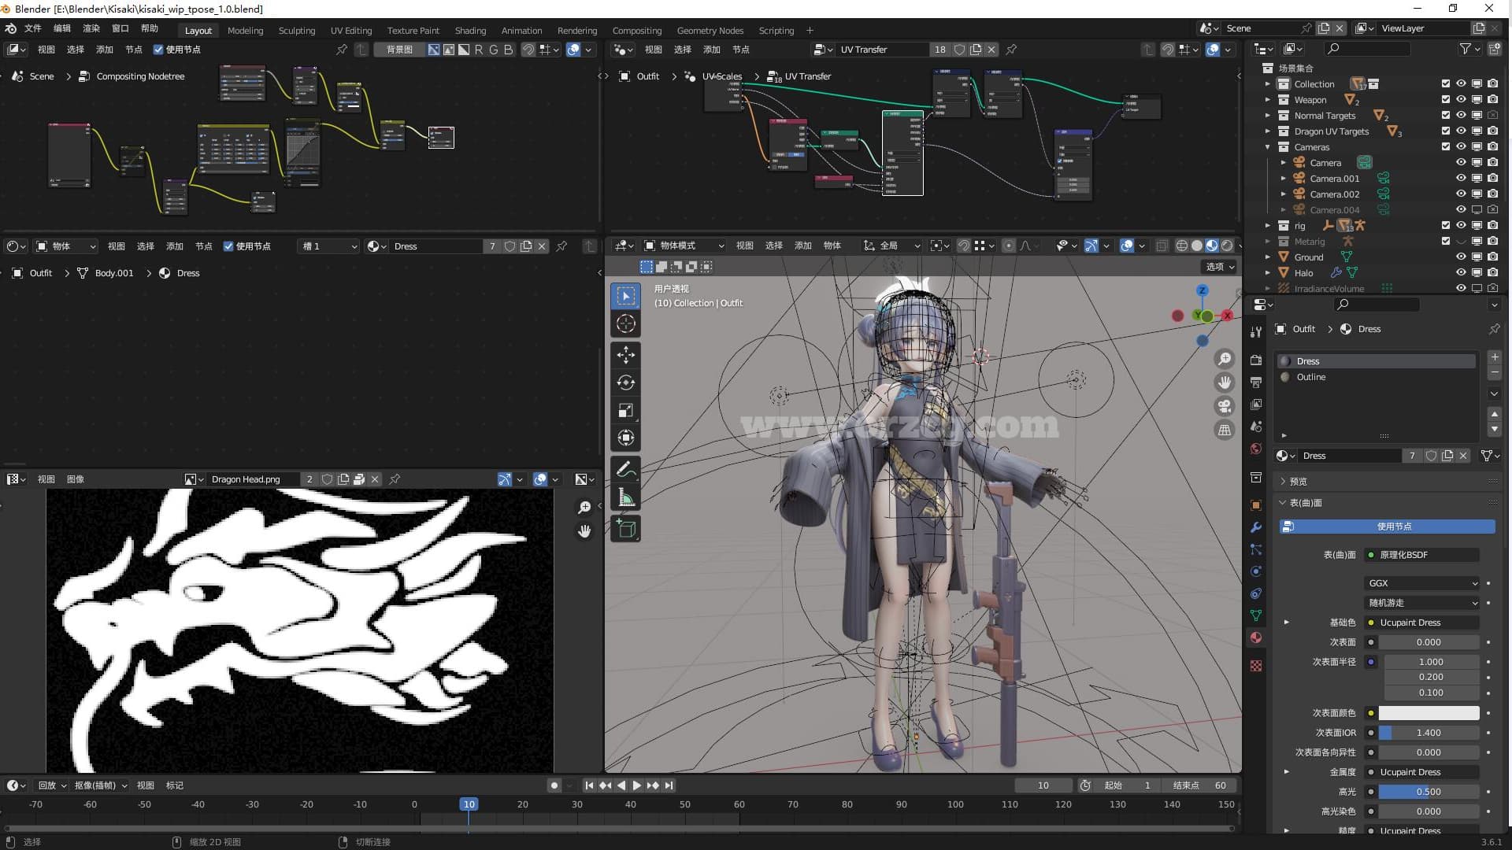Switch to rendered viewport shading
Viewport: 1512px width, 850px height.
[1227, 246]
